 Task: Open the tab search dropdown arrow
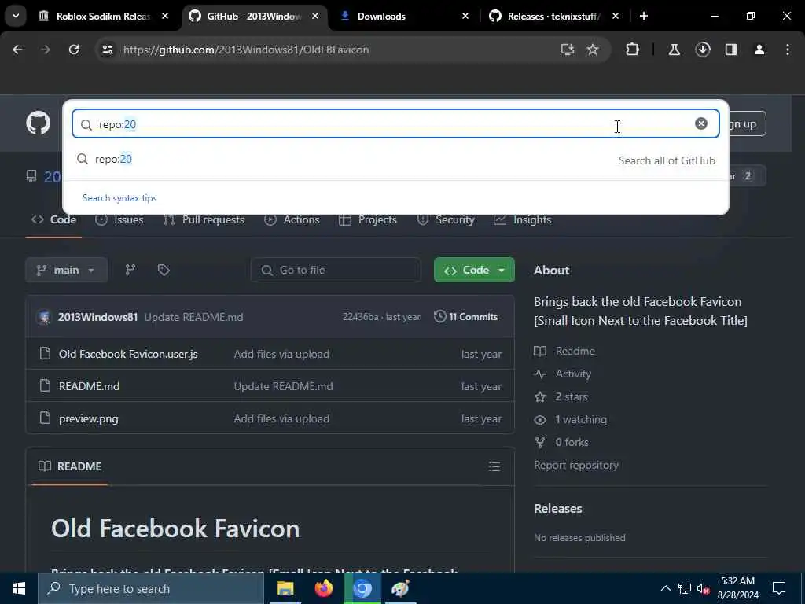[x=16, y=16]
